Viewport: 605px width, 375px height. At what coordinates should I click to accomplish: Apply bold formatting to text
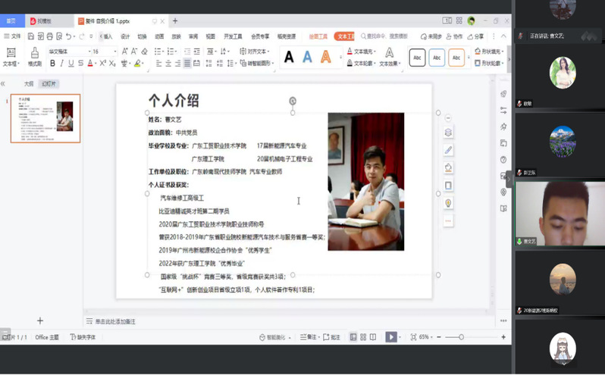(52, 64)
